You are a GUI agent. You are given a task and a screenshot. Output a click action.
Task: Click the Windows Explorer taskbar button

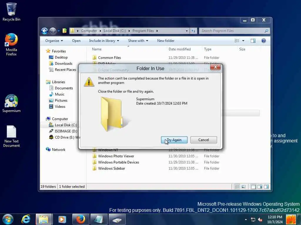click(x=44, y=219)
